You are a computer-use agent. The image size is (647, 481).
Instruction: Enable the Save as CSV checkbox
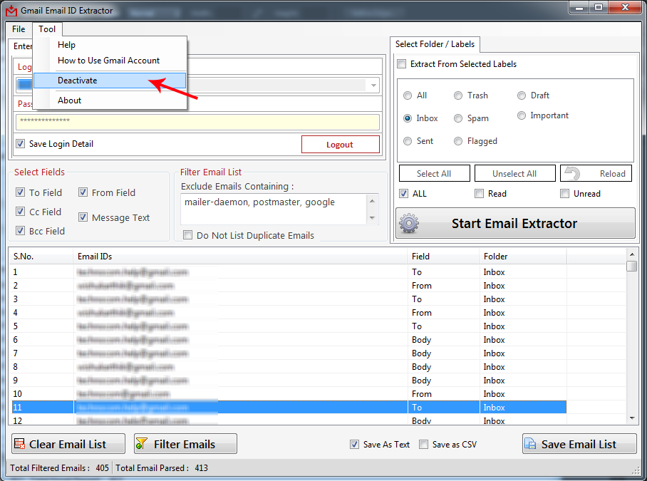pos(423,444)
